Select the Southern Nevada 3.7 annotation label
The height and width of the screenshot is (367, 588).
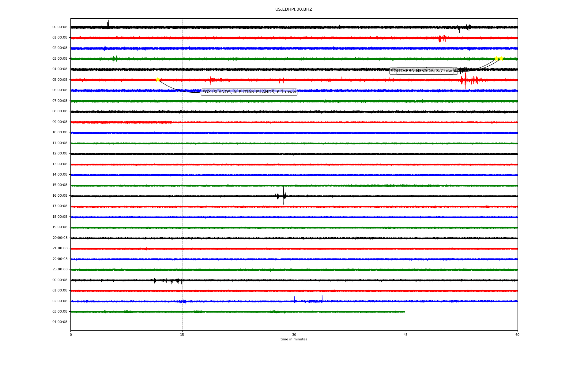(x=421, y=71)
